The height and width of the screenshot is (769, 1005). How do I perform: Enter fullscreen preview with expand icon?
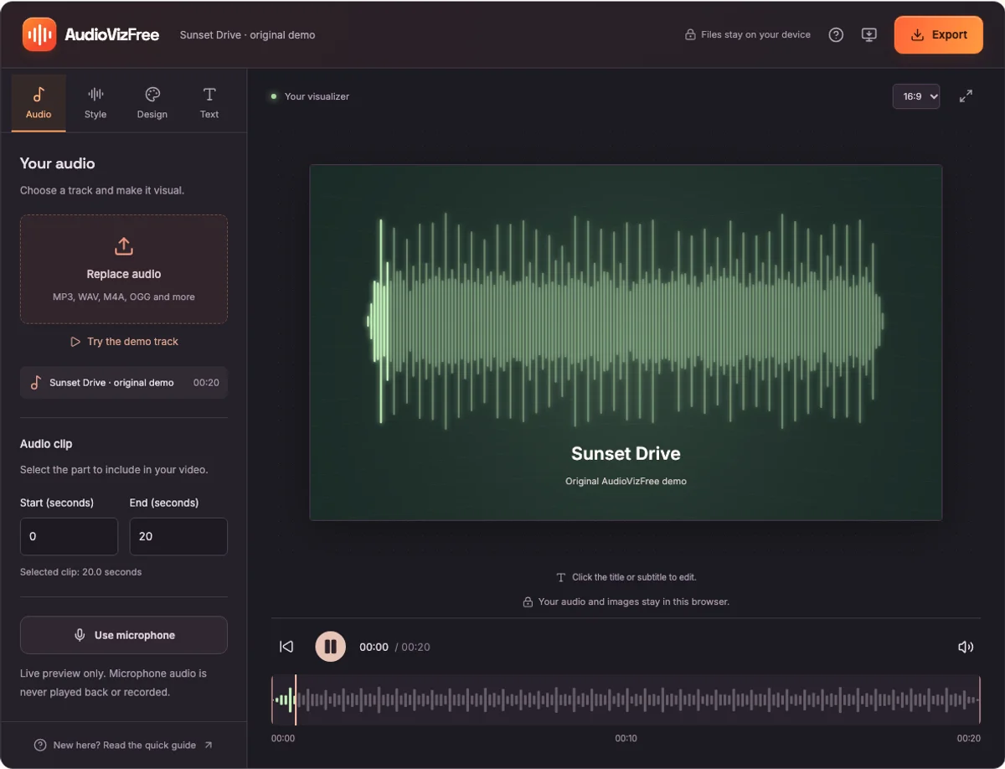[x=966, y=96]
